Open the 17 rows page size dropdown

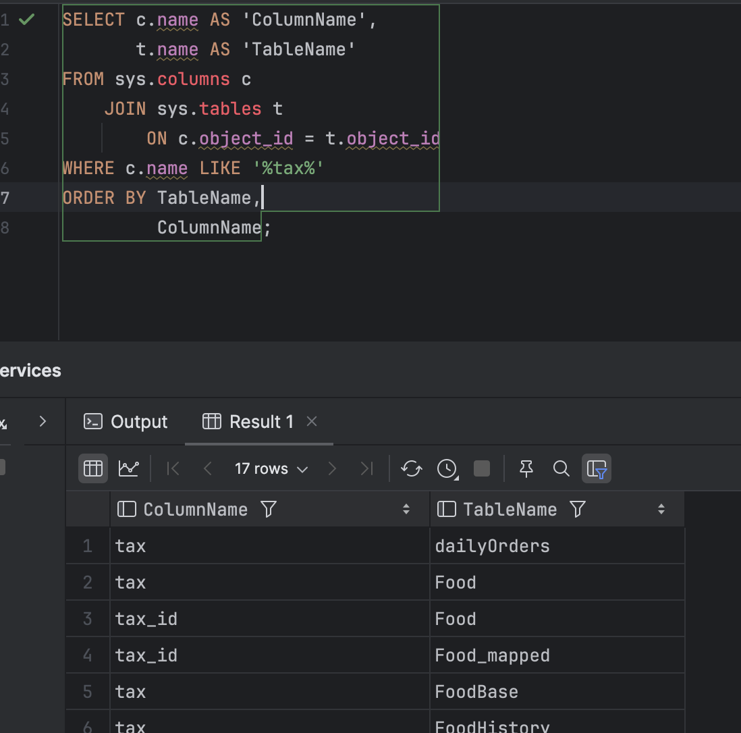(271, 468)
